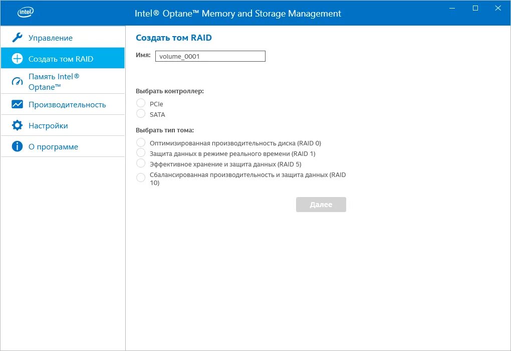Choose the RAID 0 volume type
Viewport: 511px width, 351px height.
pos(141,143)
